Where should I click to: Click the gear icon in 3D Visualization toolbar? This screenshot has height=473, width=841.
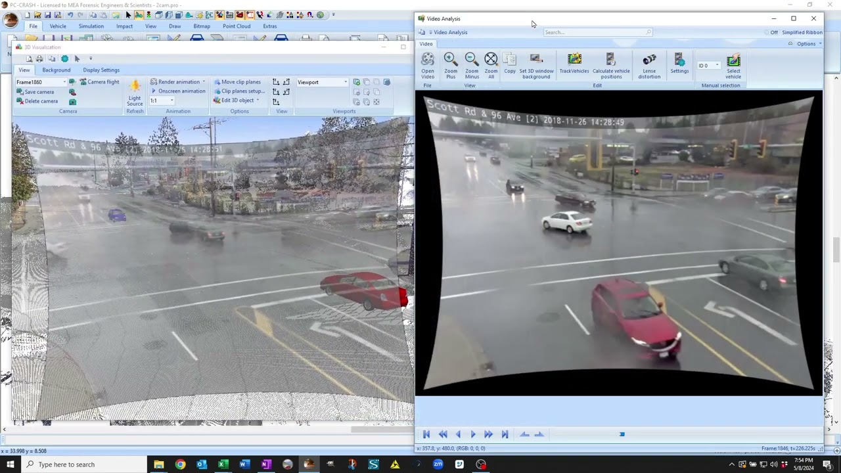coord(64,58)
